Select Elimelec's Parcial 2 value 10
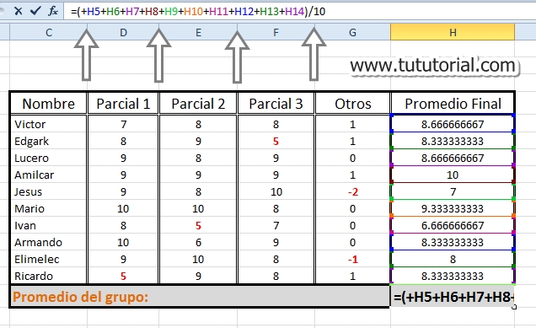This screenshot has width=536, height=328. [x=198, y=259]
